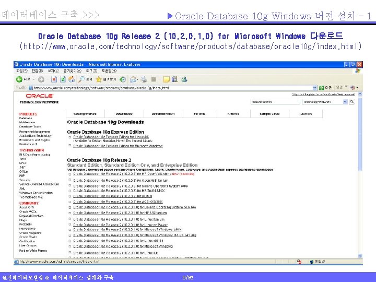Open the 편집(E) menu
Screen dimensions: 376x282
(38, 71)
